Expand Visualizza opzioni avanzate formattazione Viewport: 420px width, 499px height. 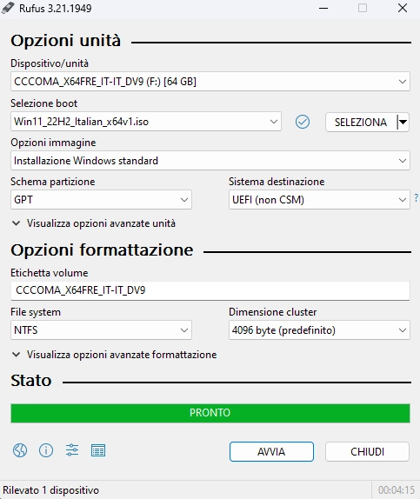coord(114,355)
